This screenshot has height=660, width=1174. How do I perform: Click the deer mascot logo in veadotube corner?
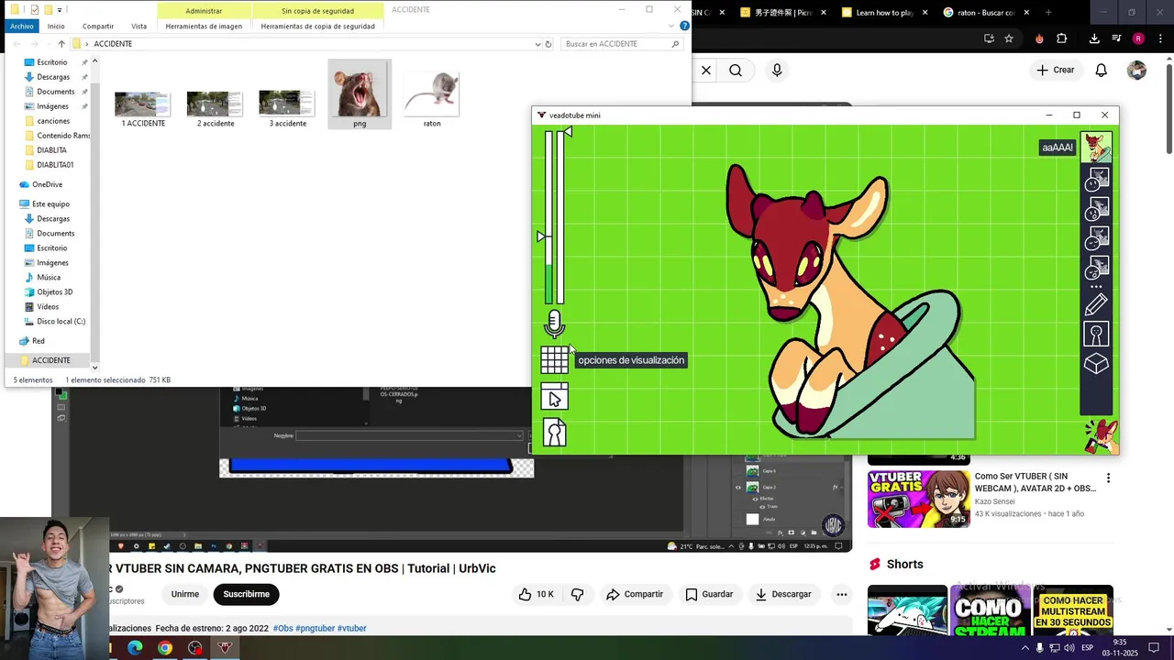pos(1100,436)
